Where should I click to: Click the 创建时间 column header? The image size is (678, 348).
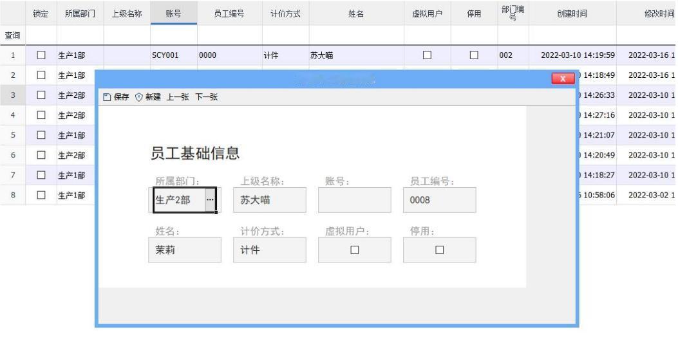tap(572, 13)
